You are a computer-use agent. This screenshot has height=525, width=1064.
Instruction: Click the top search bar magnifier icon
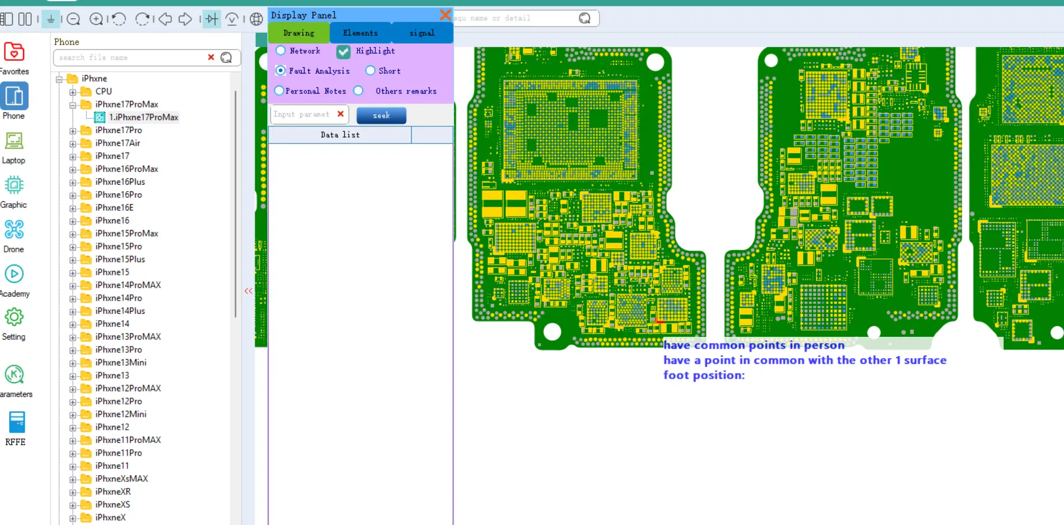click(x=585, y=18)
